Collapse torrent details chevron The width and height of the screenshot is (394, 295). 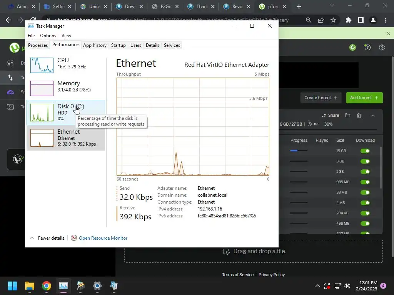[x=373, y=115]
